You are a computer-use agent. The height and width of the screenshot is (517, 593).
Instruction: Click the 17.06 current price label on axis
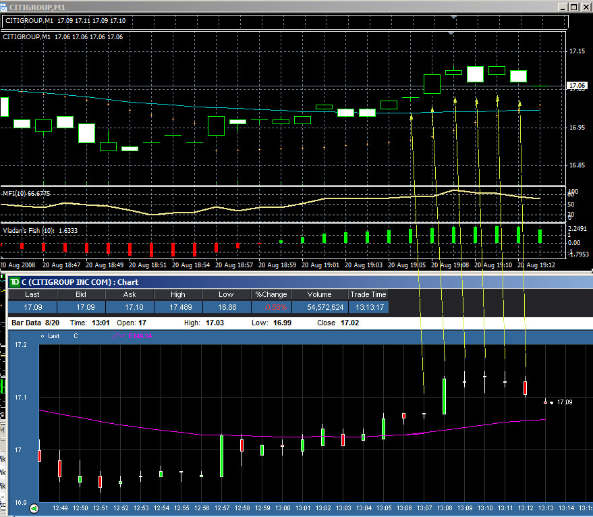pyautogui.click(x=577, y=86)
